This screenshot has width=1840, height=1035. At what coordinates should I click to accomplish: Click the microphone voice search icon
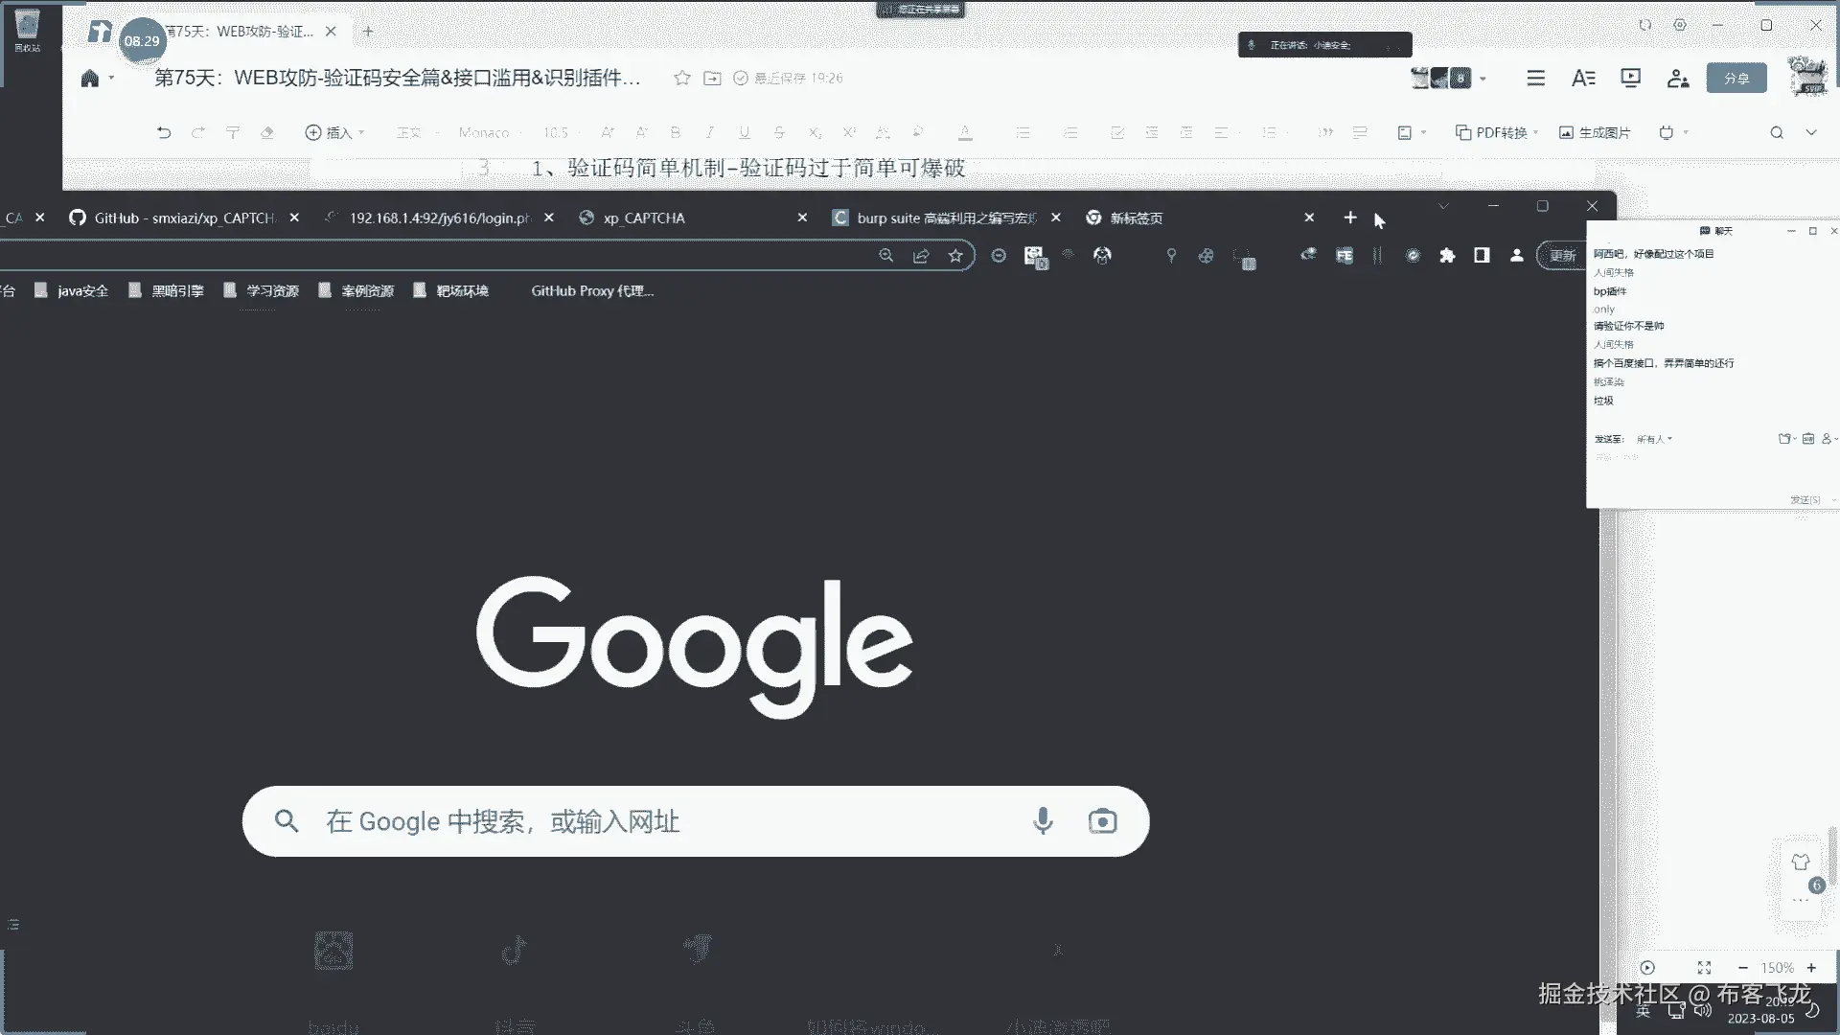(1043, 821)
